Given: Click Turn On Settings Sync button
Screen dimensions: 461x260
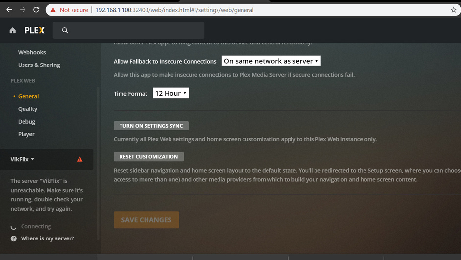Looking at the screenshot, I should [x=151, y=126].
